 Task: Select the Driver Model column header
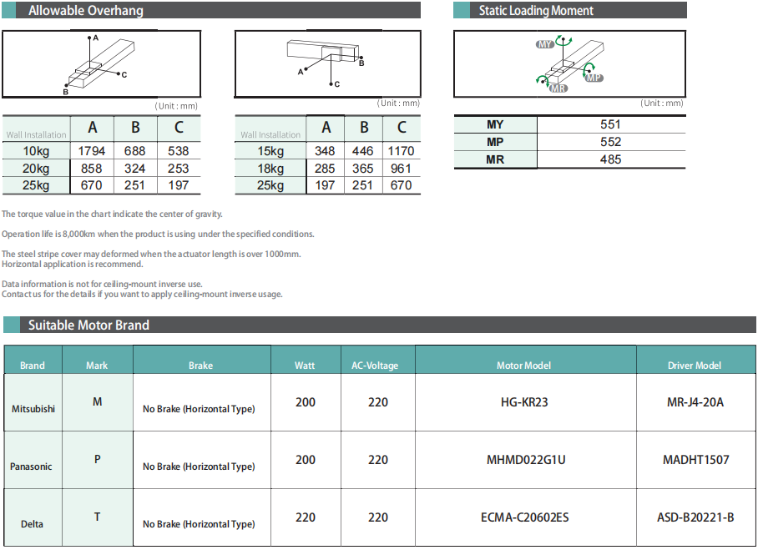coord(695,366)
